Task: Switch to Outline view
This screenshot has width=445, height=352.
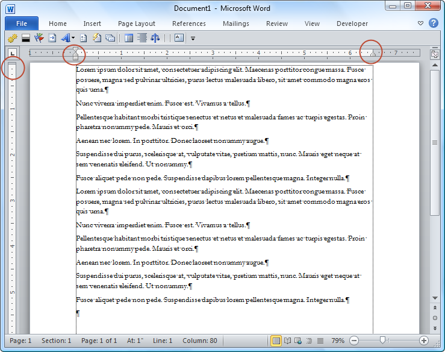Action: (309, 341)
